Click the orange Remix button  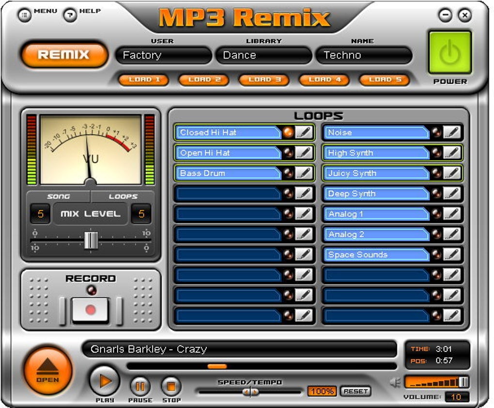(64, 55)
